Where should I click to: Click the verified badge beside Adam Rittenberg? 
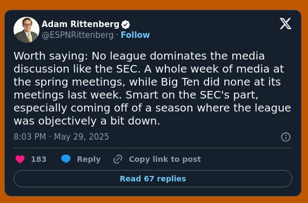[125, 24]
